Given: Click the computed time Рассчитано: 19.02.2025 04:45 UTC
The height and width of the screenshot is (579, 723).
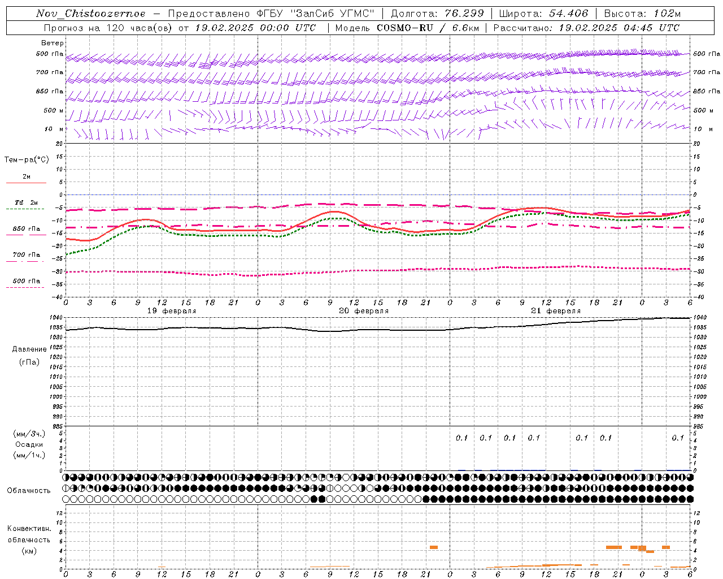Looking at the screenshot, I should [x=586, y=28].
